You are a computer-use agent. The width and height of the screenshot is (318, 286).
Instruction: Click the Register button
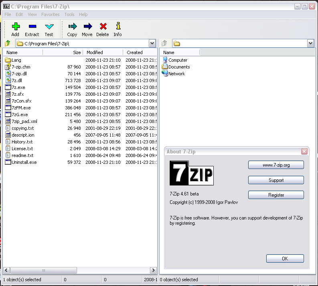pyautogui.click(x=276, y=195)
